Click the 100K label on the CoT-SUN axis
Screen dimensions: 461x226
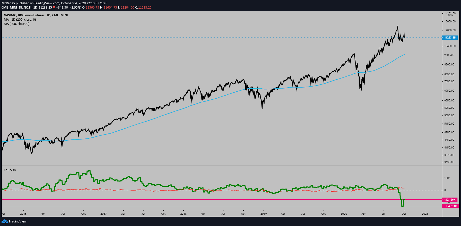pos(447,178)
